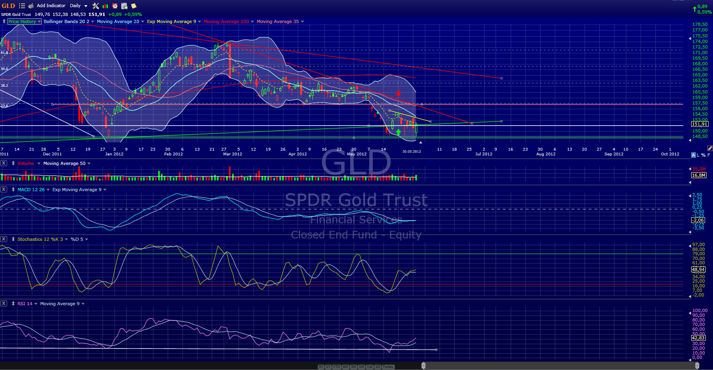Screen dimensions: 713x370
Task: Click the scale arrow beside volume 35,0M
Action: (690, 169)
